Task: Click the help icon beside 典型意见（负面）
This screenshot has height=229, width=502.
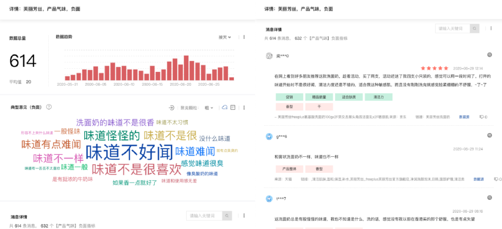Action: click(49, 107)
